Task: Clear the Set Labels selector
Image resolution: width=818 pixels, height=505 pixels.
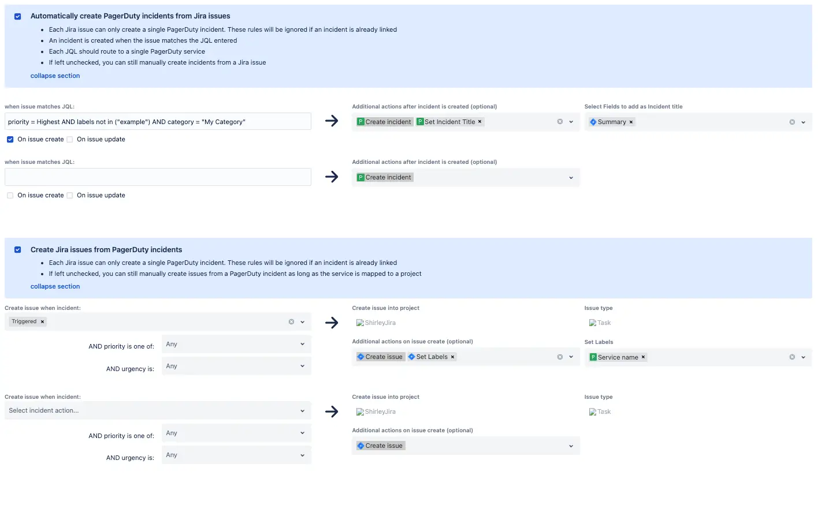Action: click(792, 357)
